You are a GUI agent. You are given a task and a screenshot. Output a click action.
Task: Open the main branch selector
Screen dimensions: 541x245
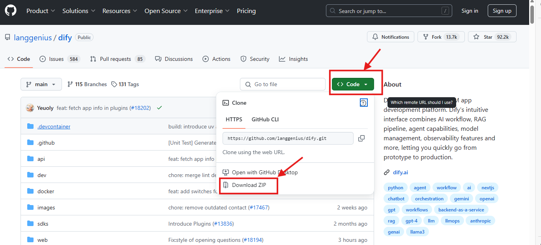(x=41, y=84)
